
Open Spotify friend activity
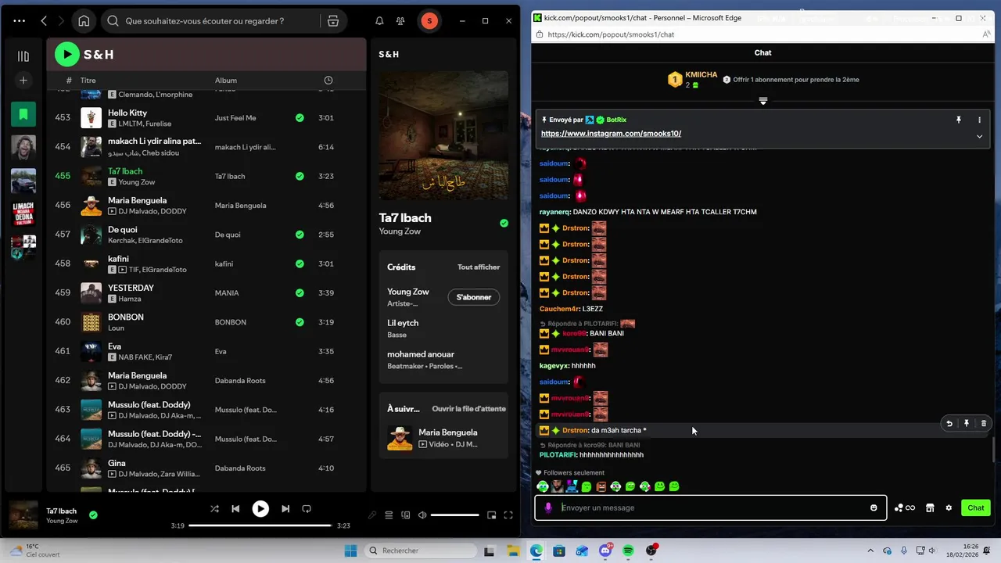point(400,21)
